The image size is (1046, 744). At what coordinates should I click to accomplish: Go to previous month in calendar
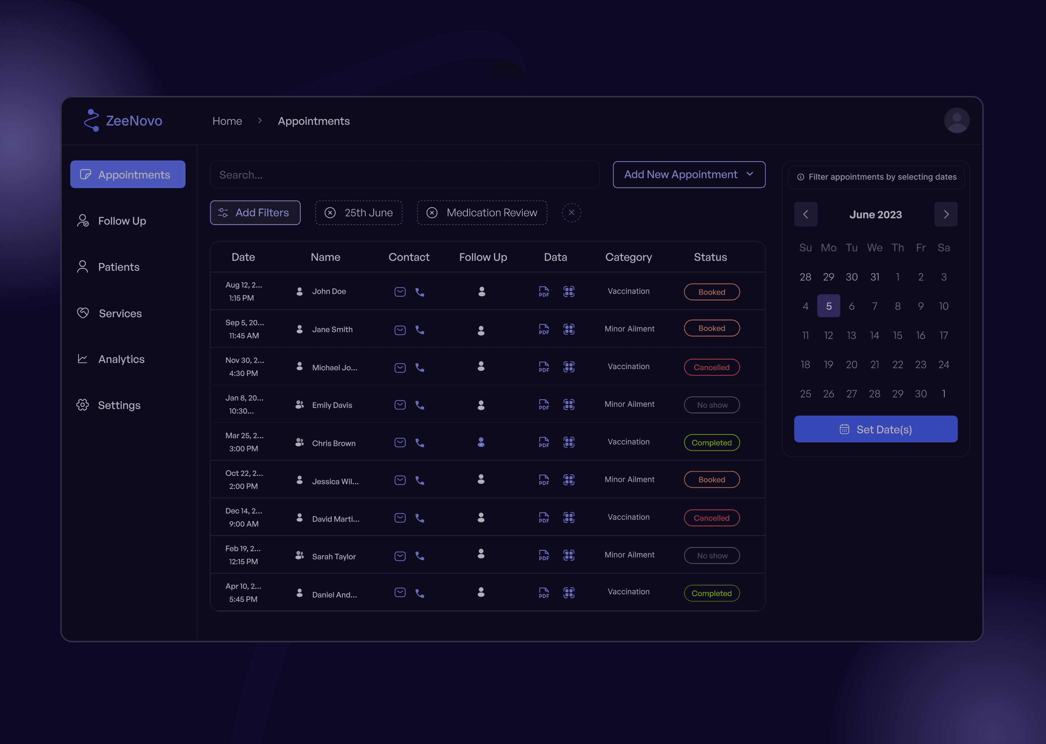(x=806, y=214)
